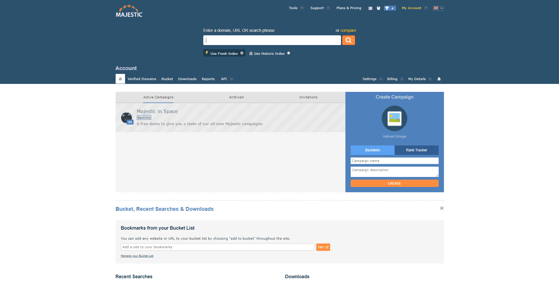
Task: Expand the My Account dropdown arrow
Action: [426, 8]
